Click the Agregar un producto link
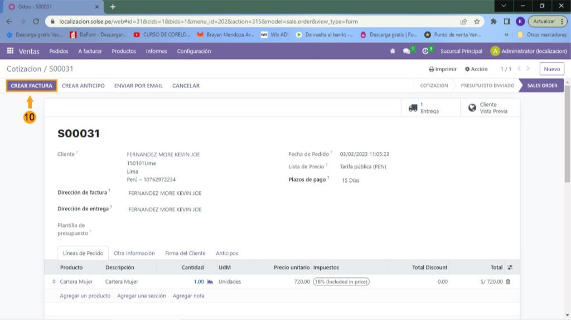 point(85,296)
